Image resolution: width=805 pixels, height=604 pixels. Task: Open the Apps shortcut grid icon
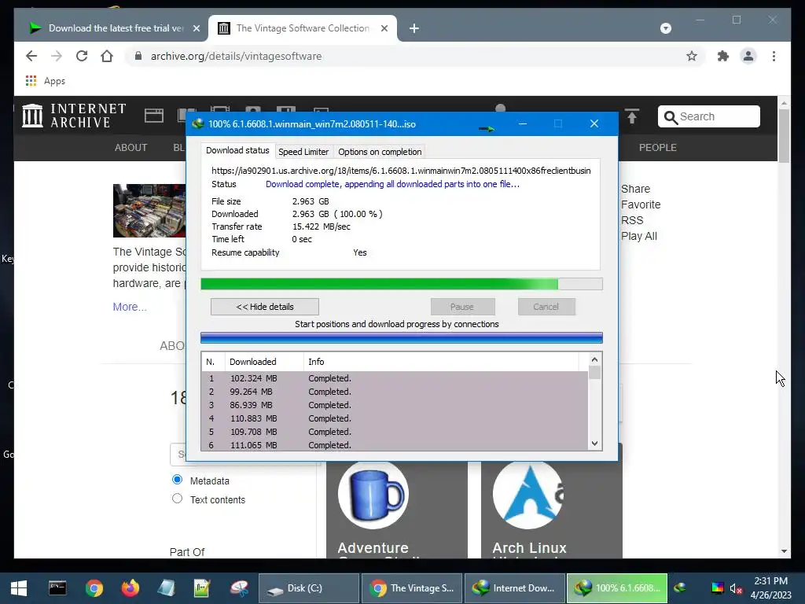click(31, 81)
